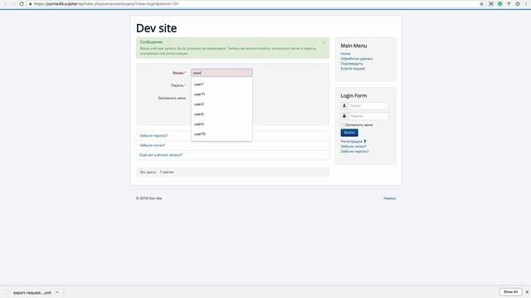Click Show All in downloads bar

[x=510, y=292]
